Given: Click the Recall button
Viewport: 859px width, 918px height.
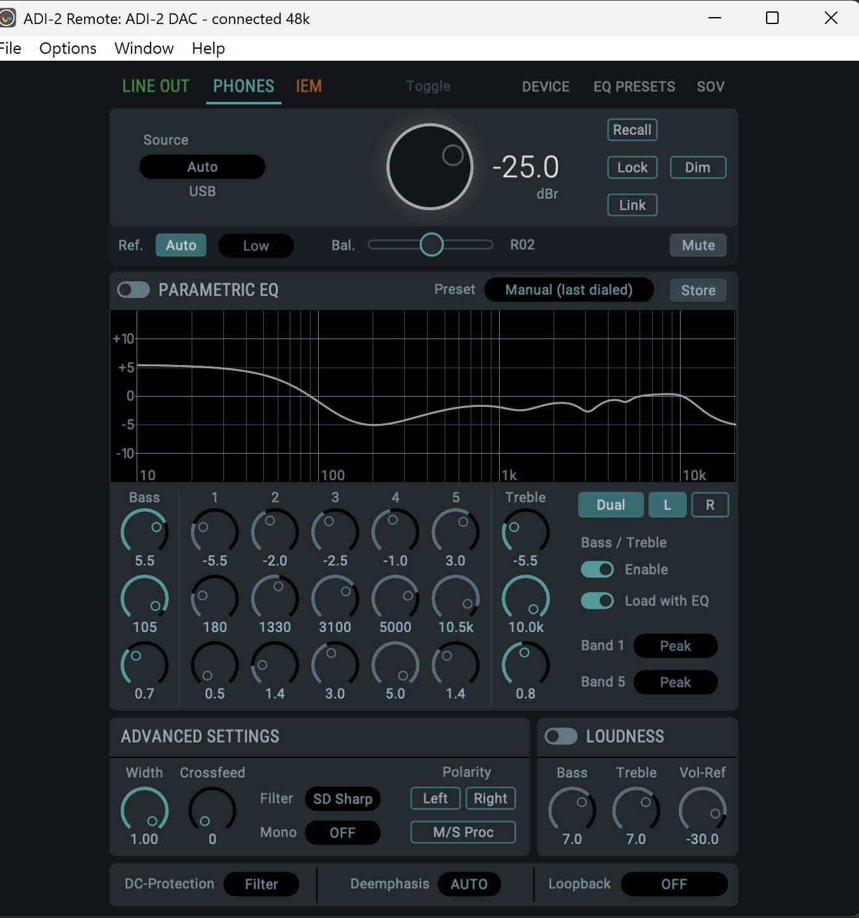Looking at the screenshot, I should click(x=633, y=130).
